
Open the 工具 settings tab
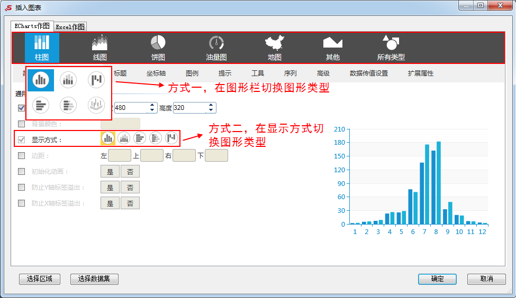[258, 73]
